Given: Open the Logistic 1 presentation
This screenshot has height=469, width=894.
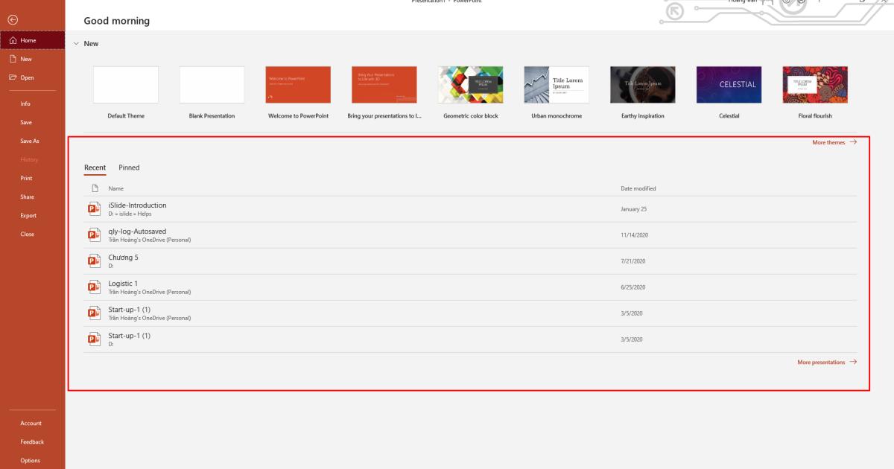Looking at the screenshot, I should pyautogui.click(x=470, y=287).
